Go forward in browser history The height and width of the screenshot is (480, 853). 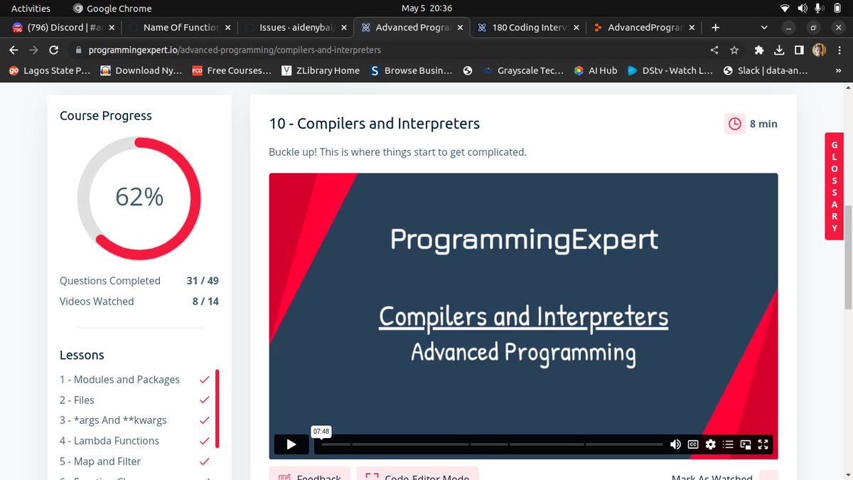(x=33, y=50)
